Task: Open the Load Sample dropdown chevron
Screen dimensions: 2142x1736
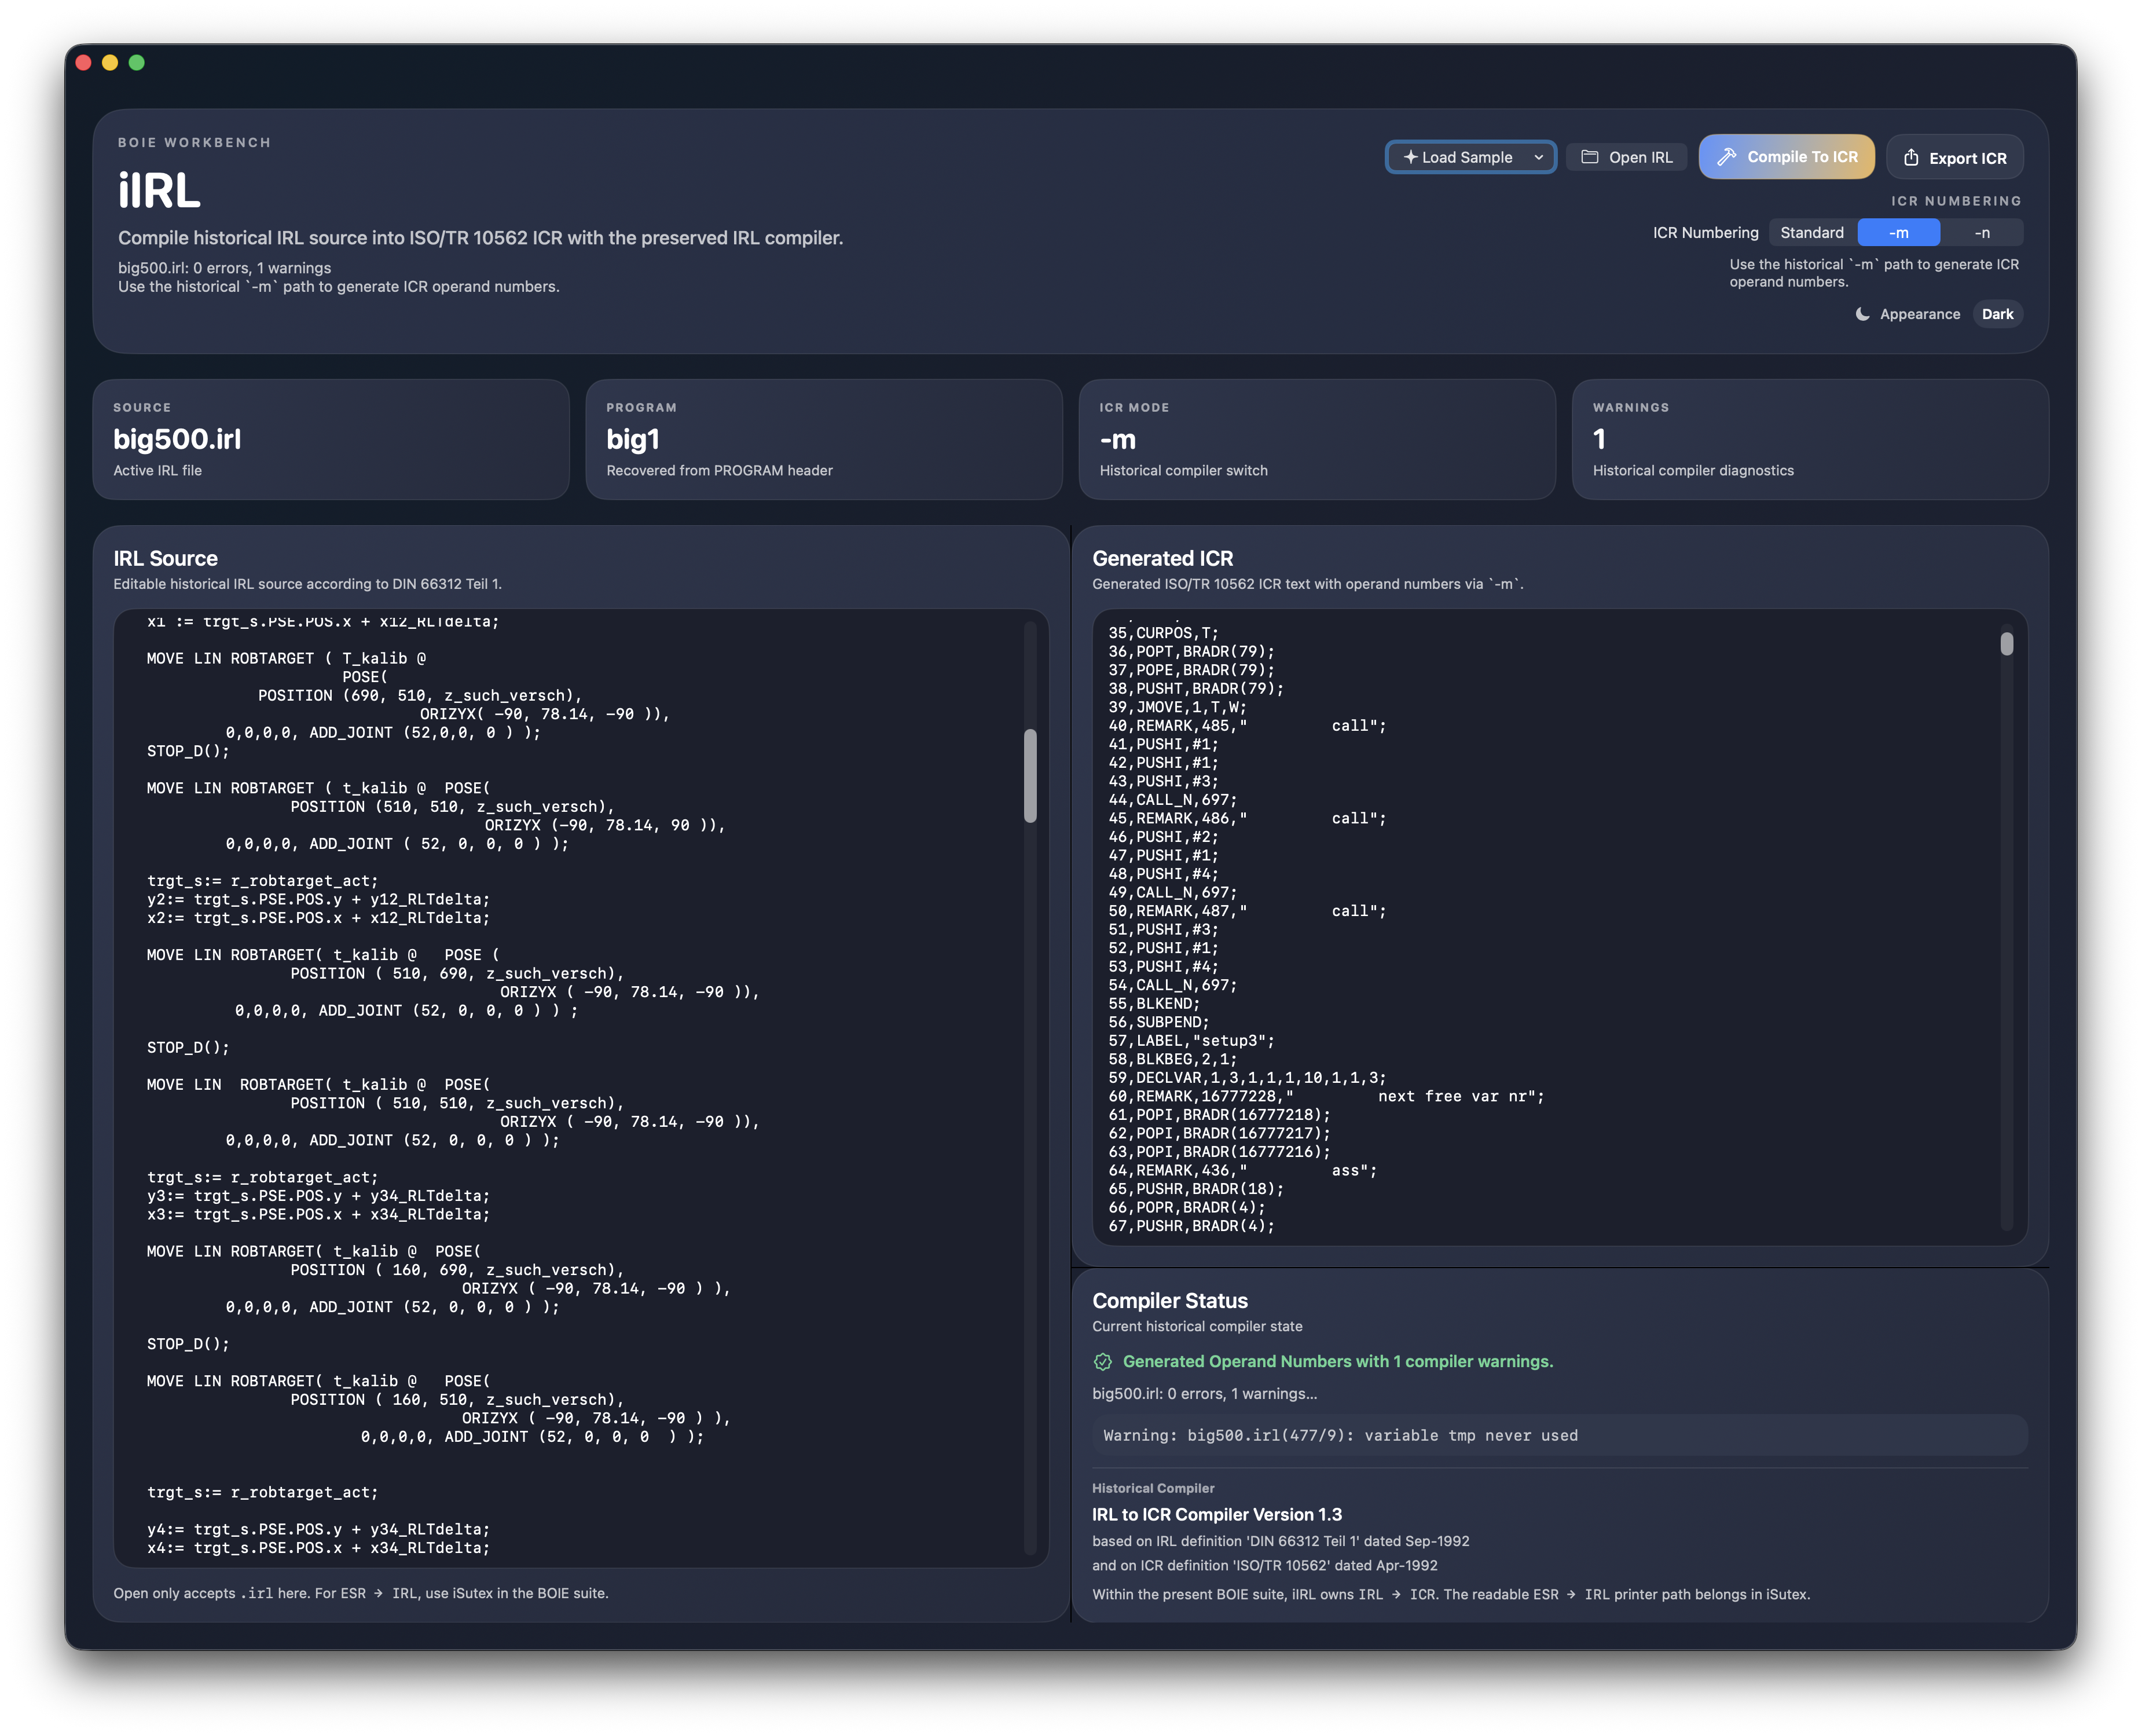Action: click(1538, 157)
